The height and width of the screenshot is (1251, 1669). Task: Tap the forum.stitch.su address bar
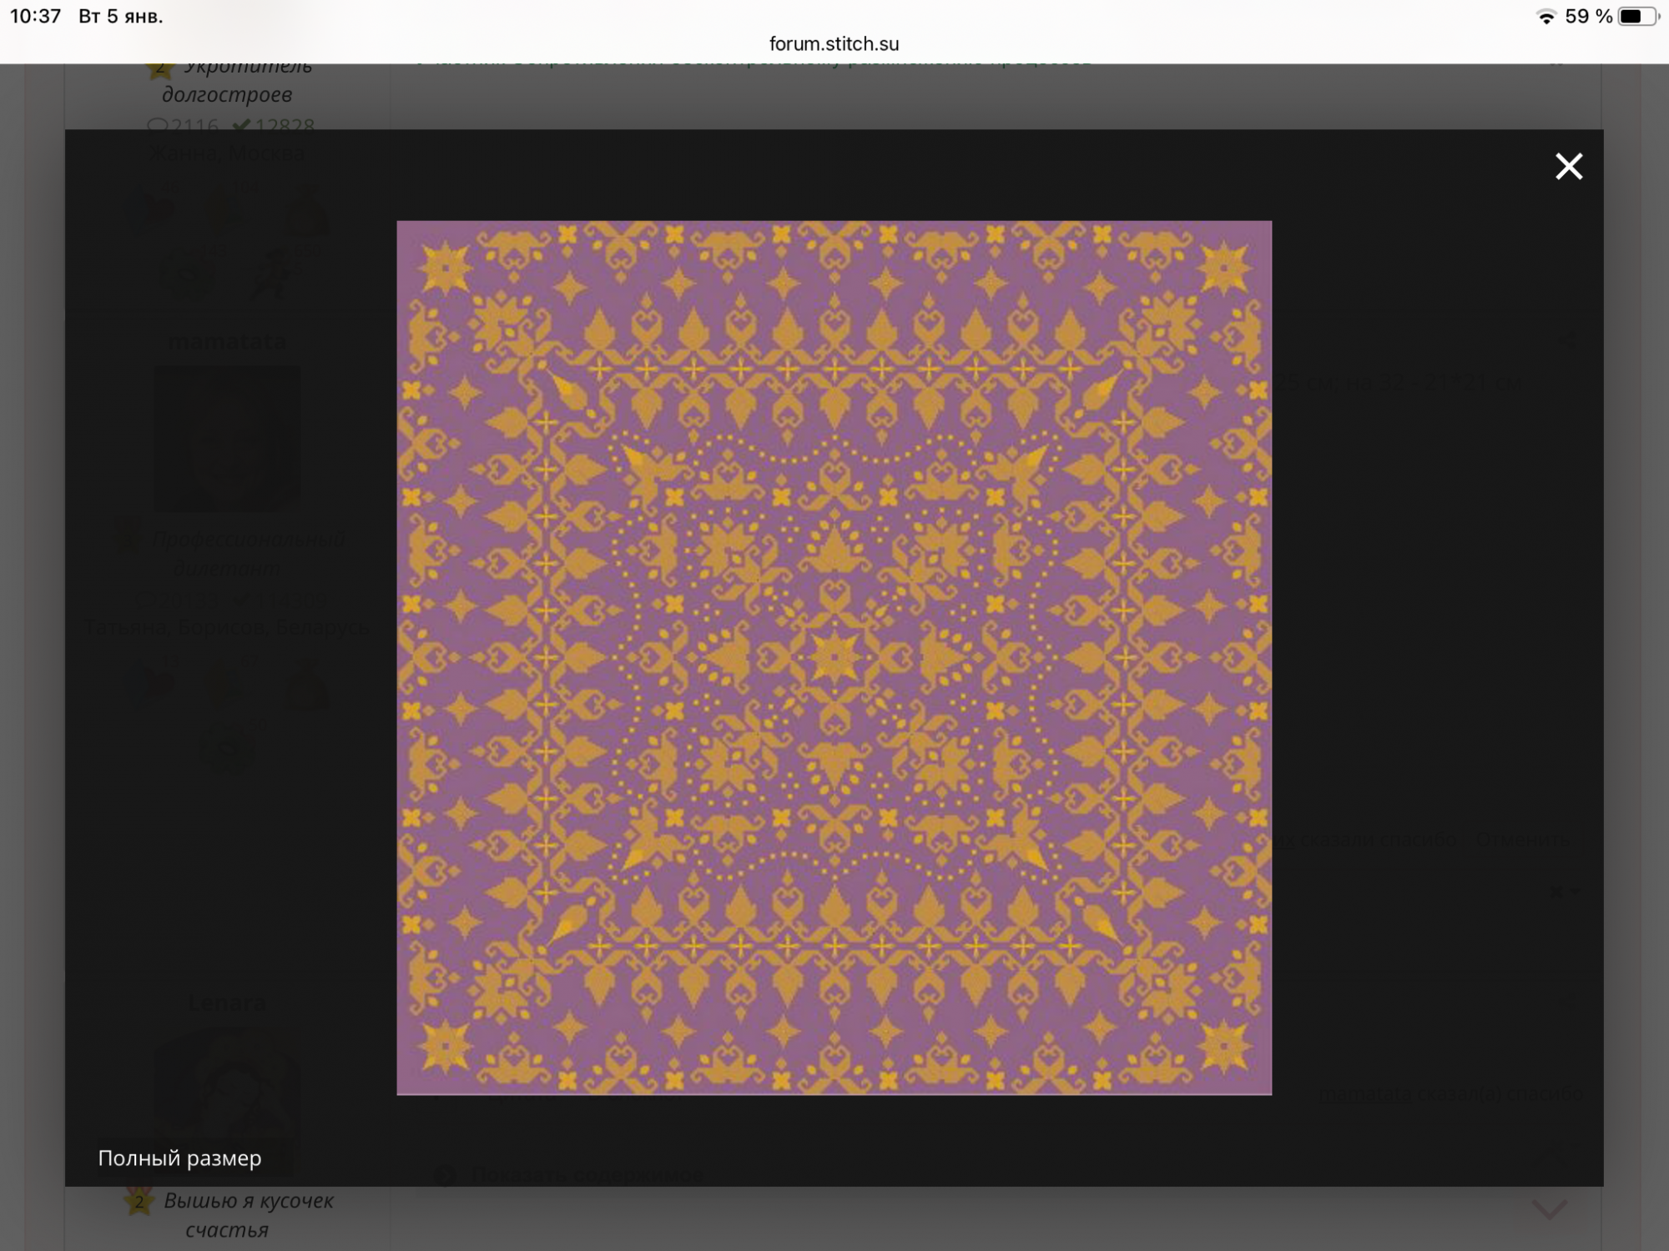click(834, 43)
